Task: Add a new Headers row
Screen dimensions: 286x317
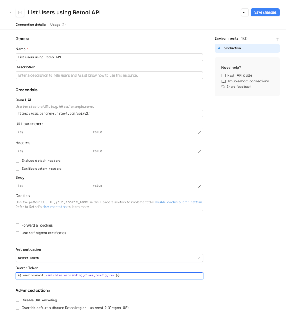Action: [x=200, y=143]
